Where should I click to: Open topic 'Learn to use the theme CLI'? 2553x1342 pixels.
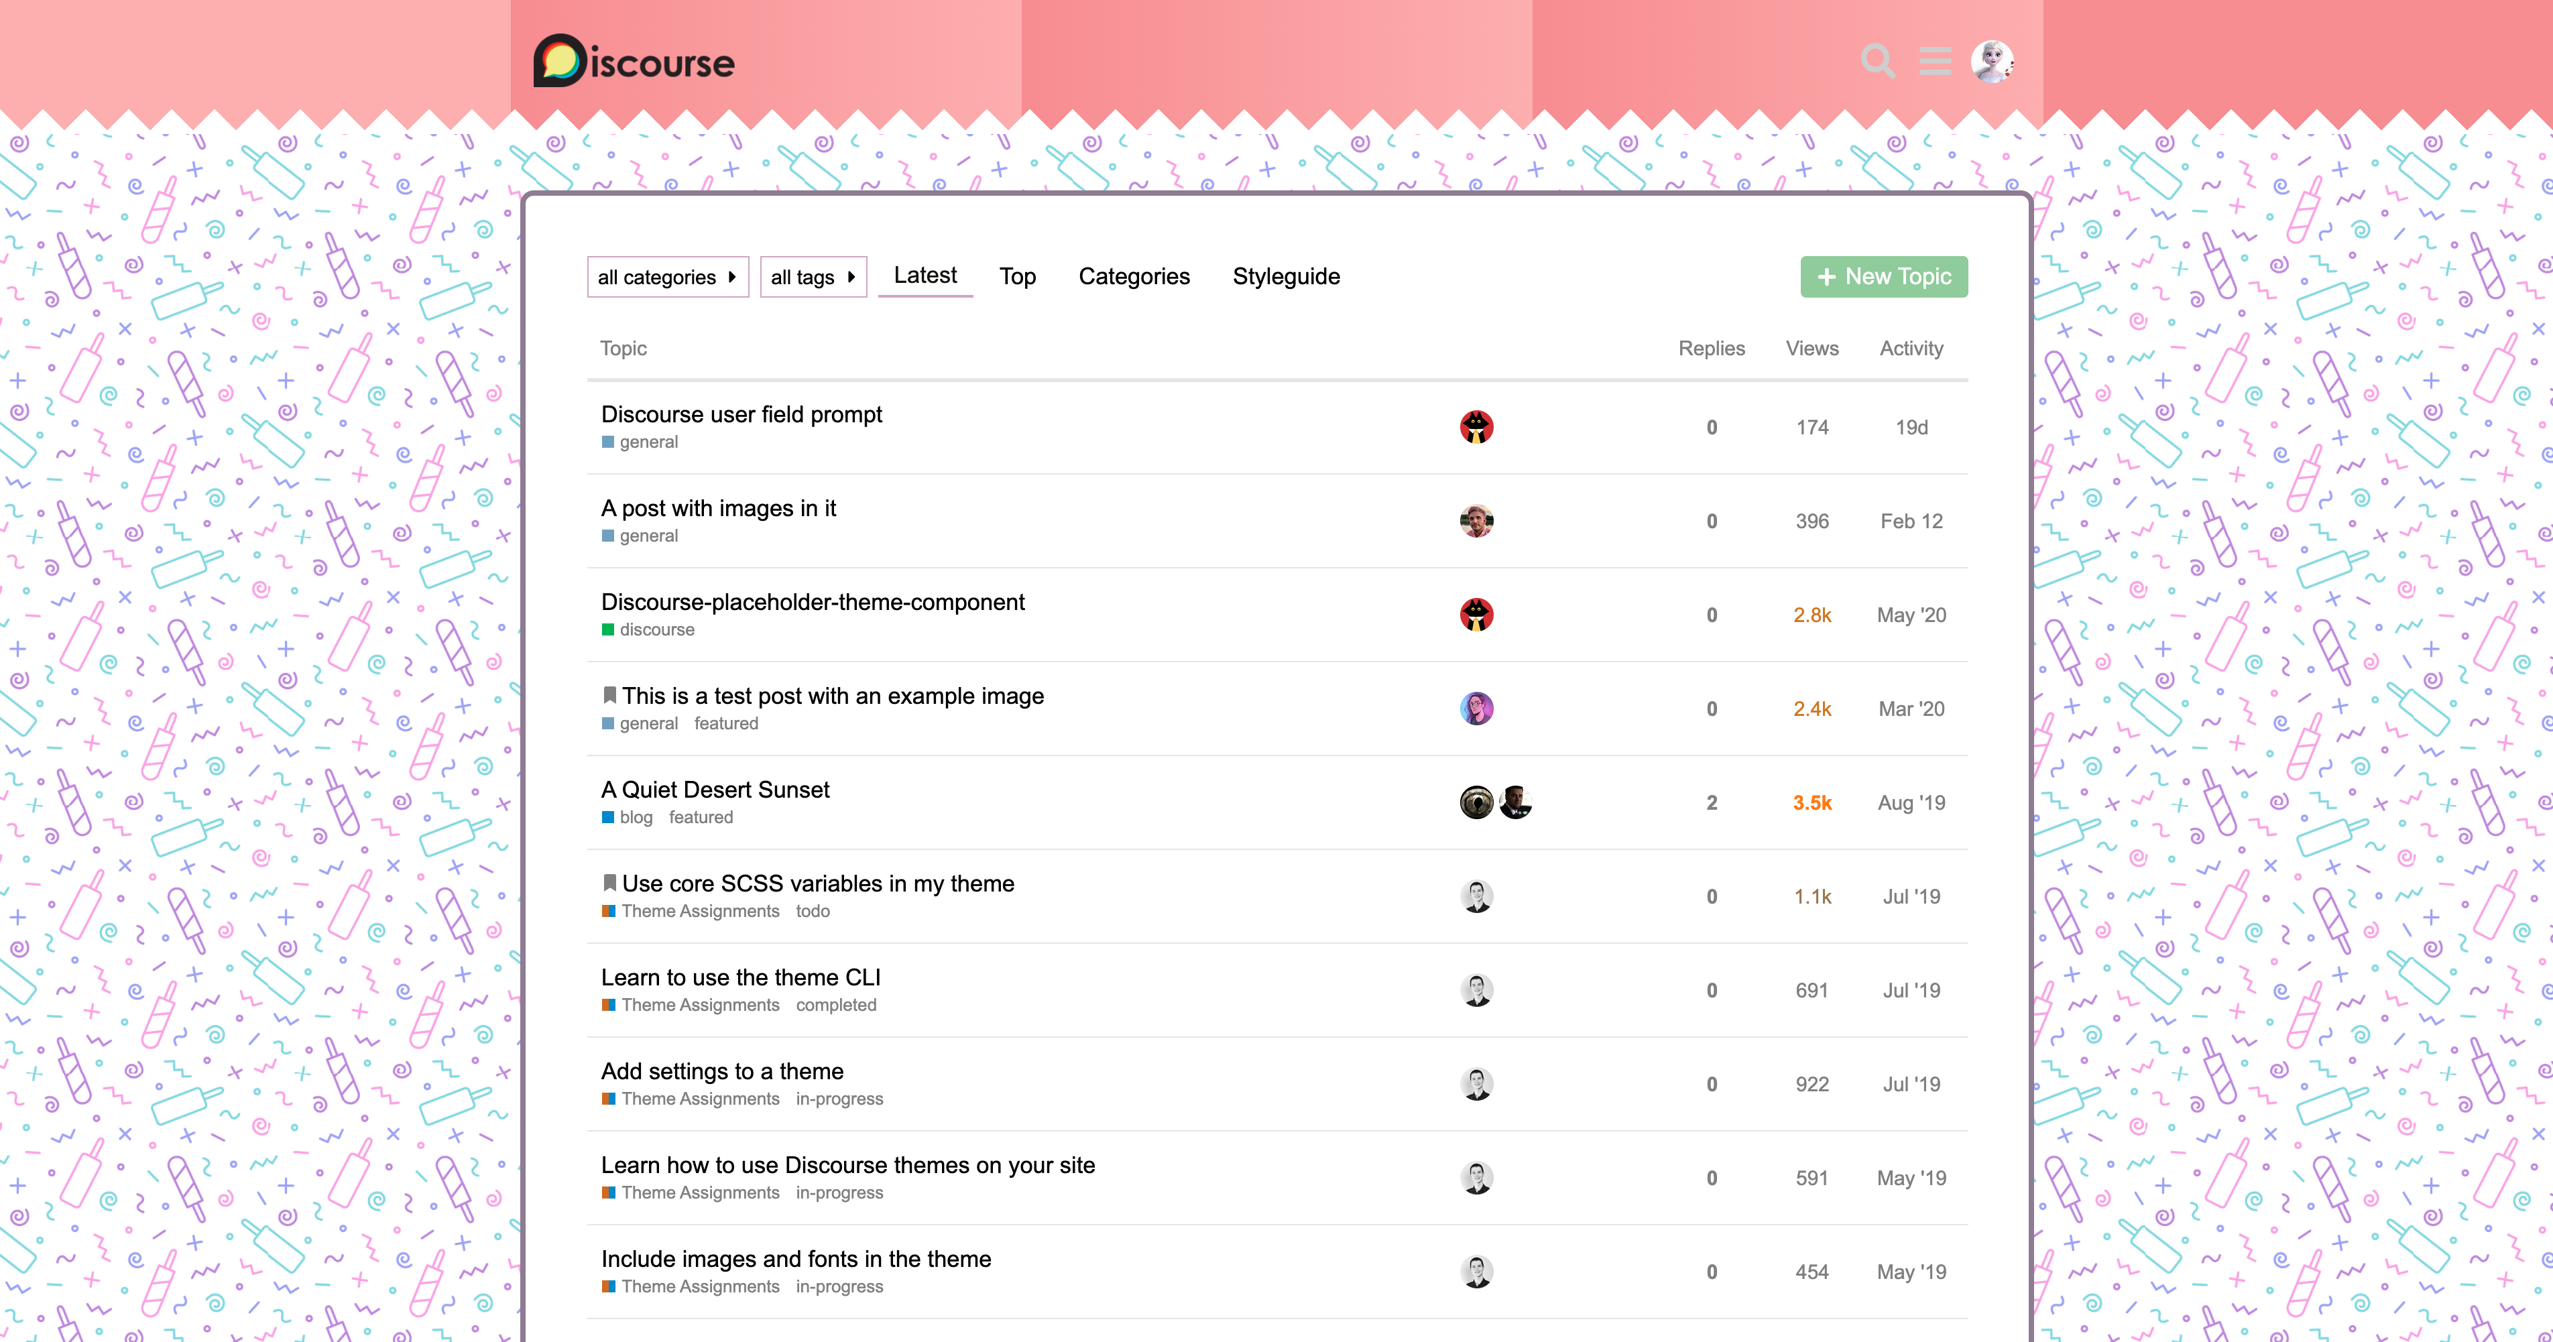[x=740, y=977]
